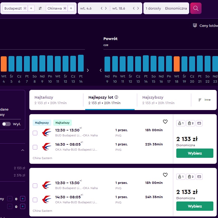
Task: Swap origin and destination with the arrows icon
Action: pyautogui.click(x=40, y=8)
